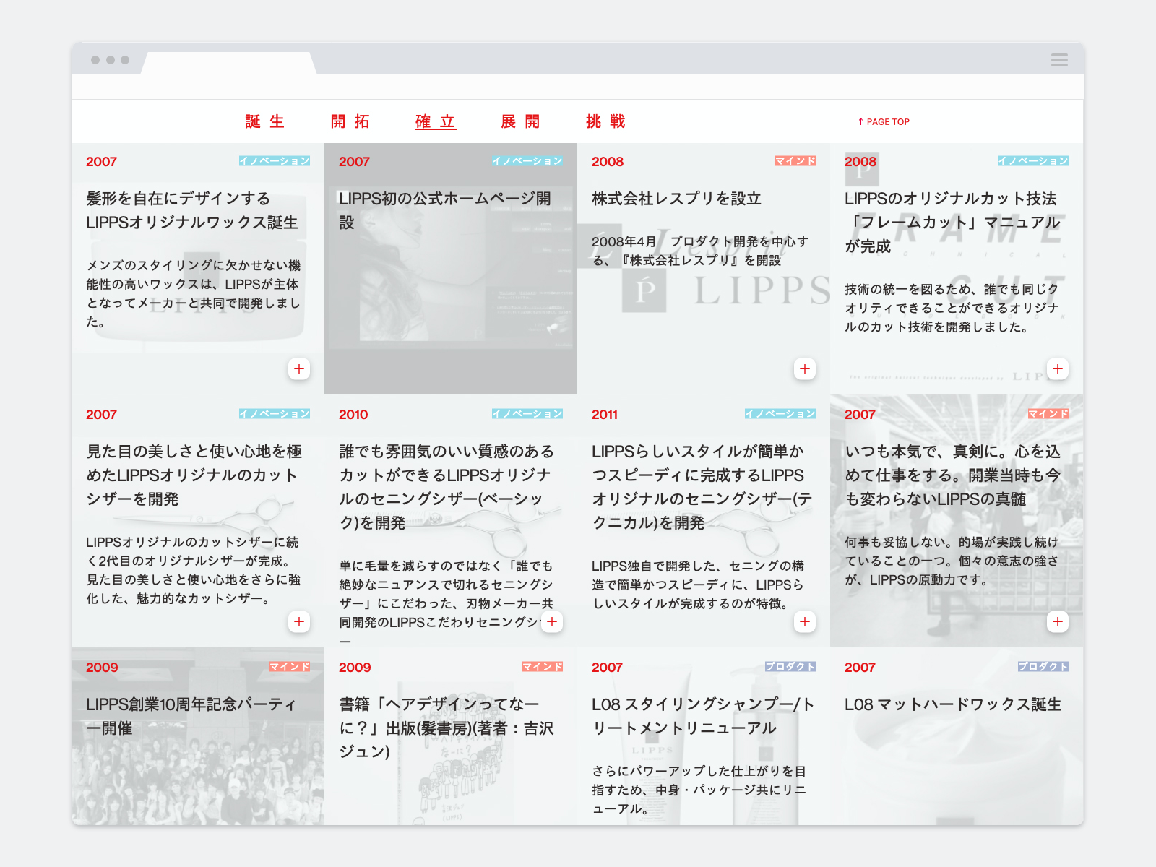The width and height of the screenshot is (1156, 867).
Task: Expand the フレームカット manual card plus
Action: click(1058, 369)
